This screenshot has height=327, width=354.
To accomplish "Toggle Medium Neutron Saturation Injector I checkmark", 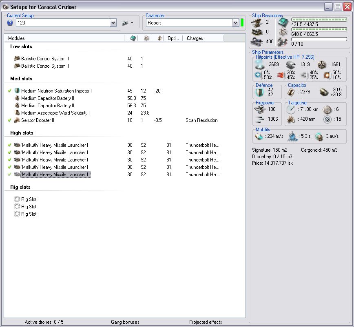I will 9,91.
